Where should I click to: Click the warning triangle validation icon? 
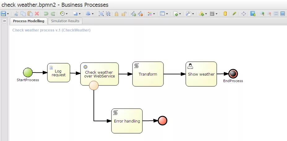(x=202, y=14)
